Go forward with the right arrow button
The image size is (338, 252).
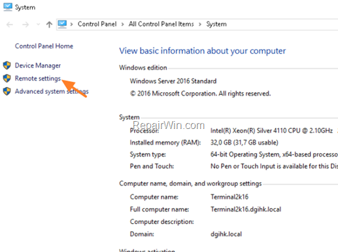click(x=25, y=25)
